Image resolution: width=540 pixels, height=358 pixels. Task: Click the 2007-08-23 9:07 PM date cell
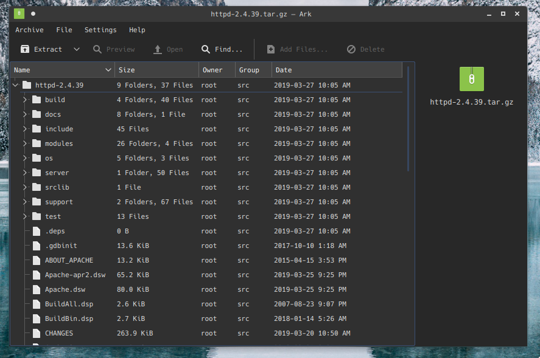(x=310, y=304)
